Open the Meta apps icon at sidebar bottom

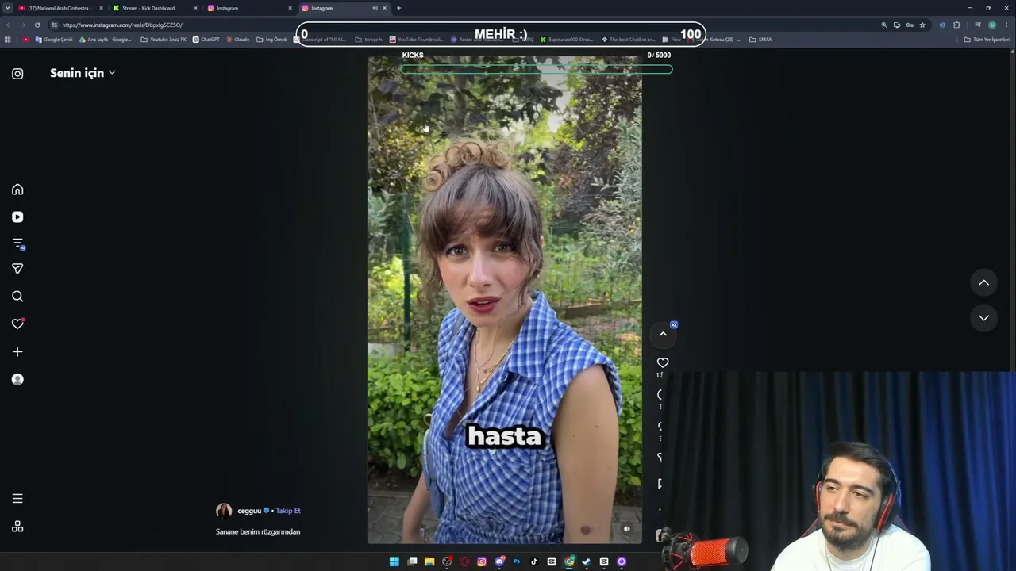click(17, 527)
